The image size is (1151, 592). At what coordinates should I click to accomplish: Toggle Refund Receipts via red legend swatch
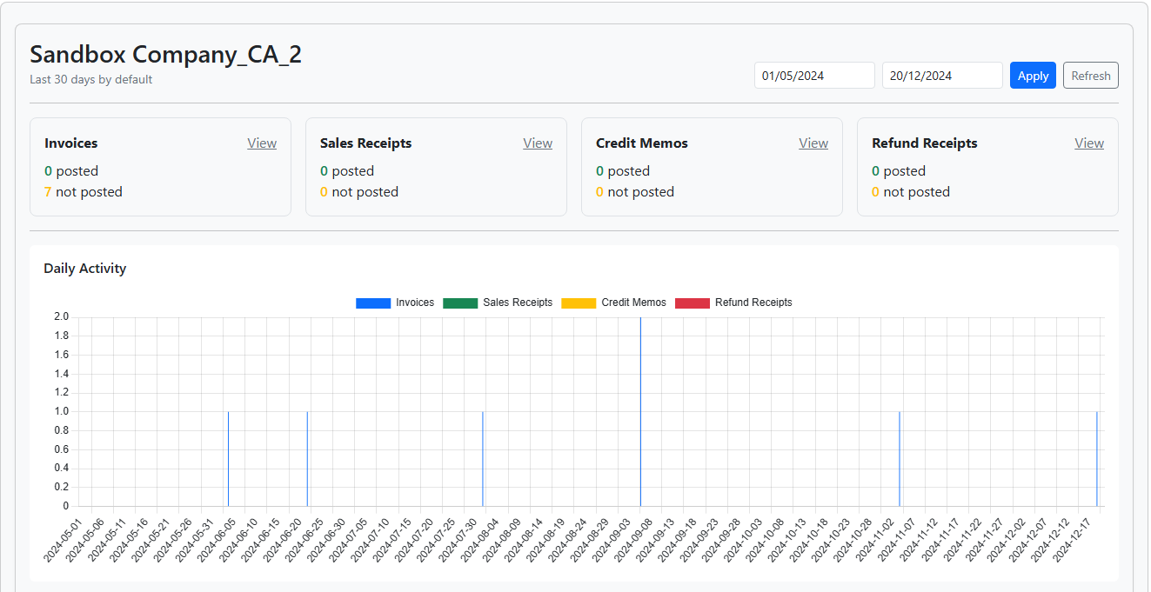[x=693, y=303]
